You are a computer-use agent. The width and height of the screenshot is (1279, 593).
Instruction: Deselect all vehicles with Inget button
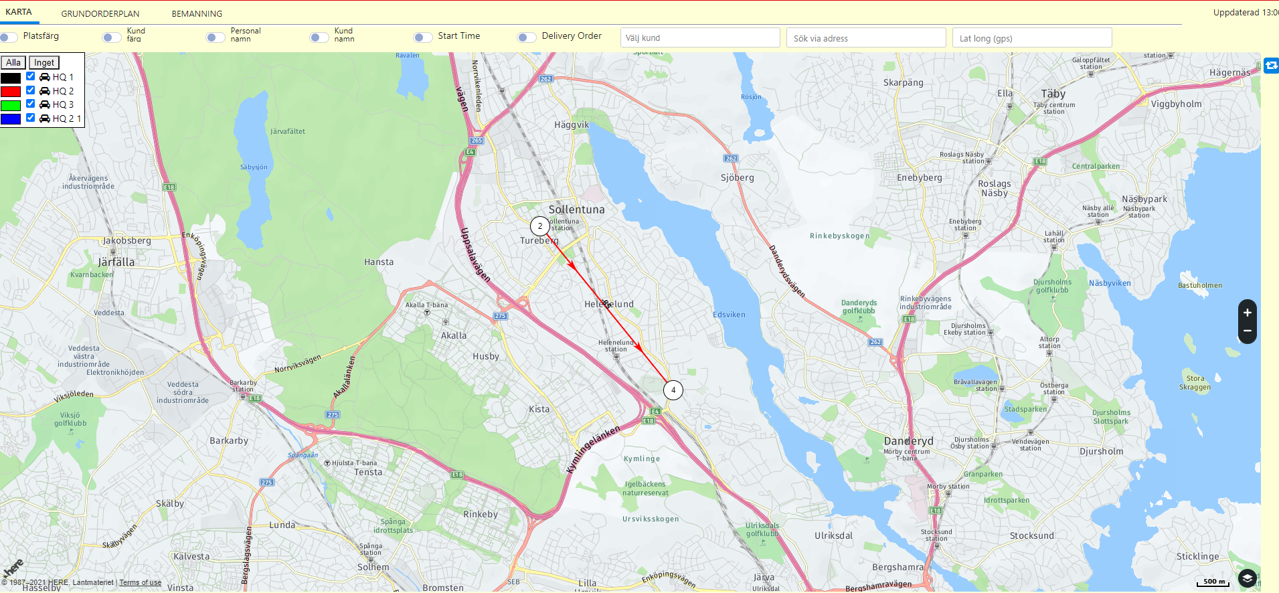point(44,62)
